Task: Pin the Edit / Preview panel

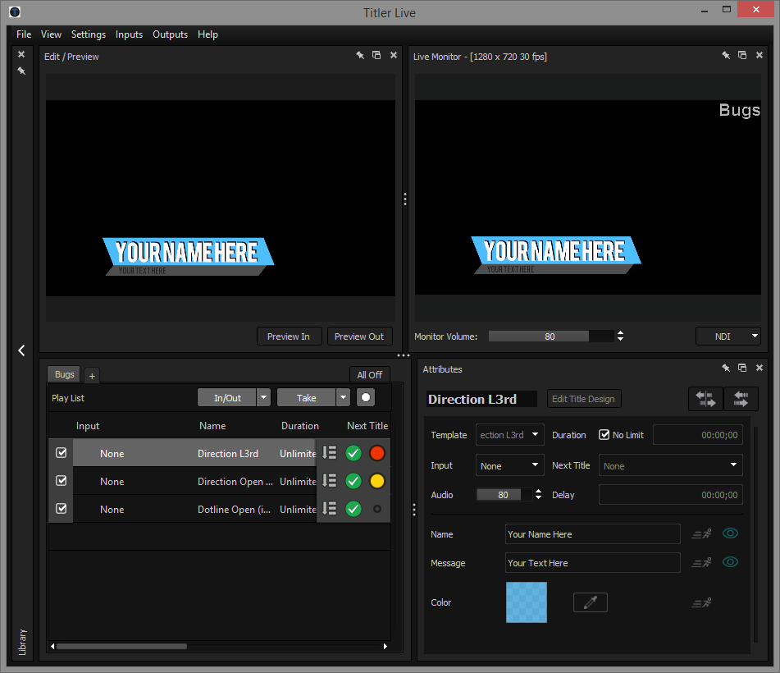Action: (360, 56)
